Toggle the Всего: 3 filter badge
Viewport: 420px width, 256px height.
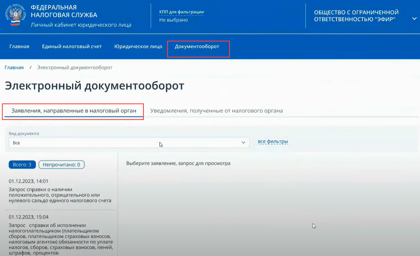click(x=22, y=164)
